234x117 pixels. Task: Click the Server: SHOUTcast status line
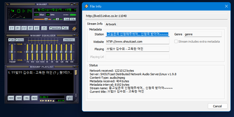133,74
